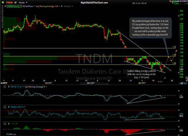This screenshot has height=136, width=188.
Task: Click the note icon beside TNDM symbol
Action: point(16,3)
